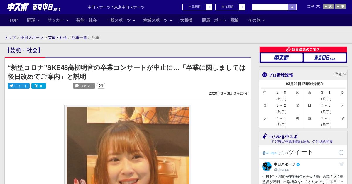
Task: Share article with Twitter ツイート button
Action: pyautogui.click(x=18, y=86)
